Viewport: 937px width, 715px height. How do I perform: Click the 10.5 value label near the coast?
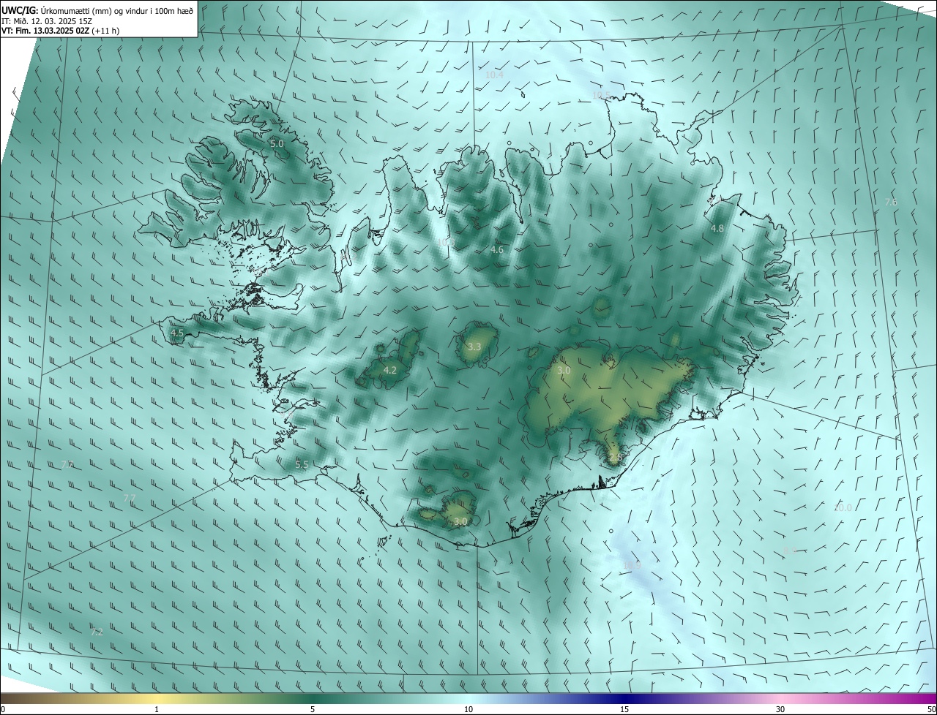601,95
